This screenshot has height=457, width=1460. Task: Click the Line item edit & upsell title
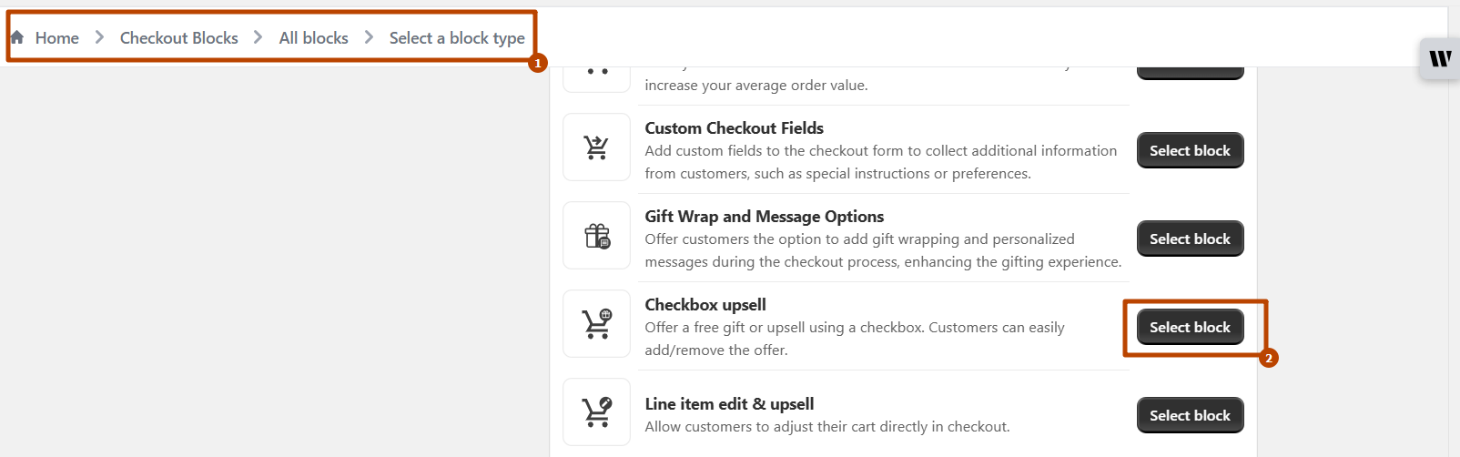[x=729, y=404]
